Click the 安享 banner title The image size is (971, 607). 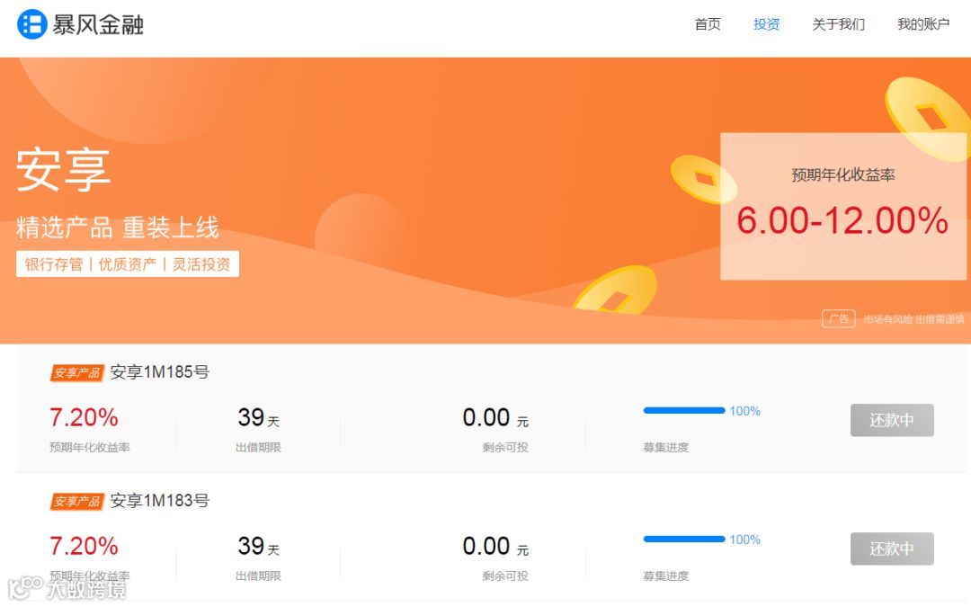(63, 169)
